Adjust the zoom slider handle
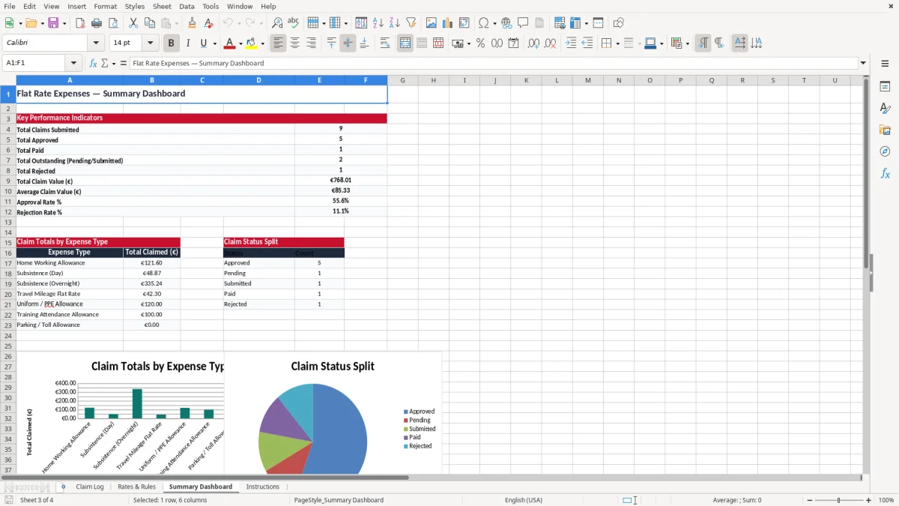The image size is (899, 506). [838, 500]
